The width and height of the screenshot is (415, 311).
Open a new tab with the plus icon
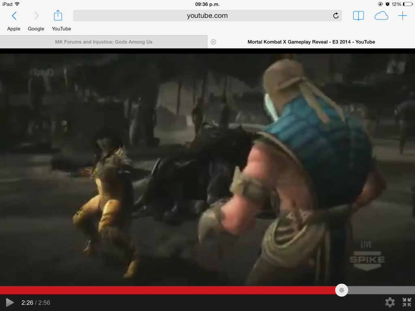click(402, 16)
